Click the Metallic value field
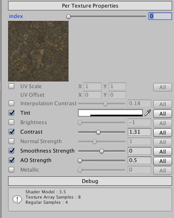Screen dimensions: 174x218 click(x=139, y=170)
